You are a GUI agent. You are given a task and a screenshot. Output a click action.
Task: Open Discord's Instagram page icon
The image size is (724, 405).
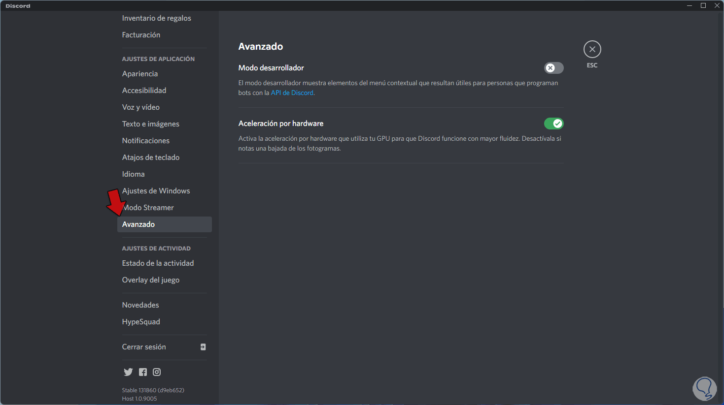point(157,372)
